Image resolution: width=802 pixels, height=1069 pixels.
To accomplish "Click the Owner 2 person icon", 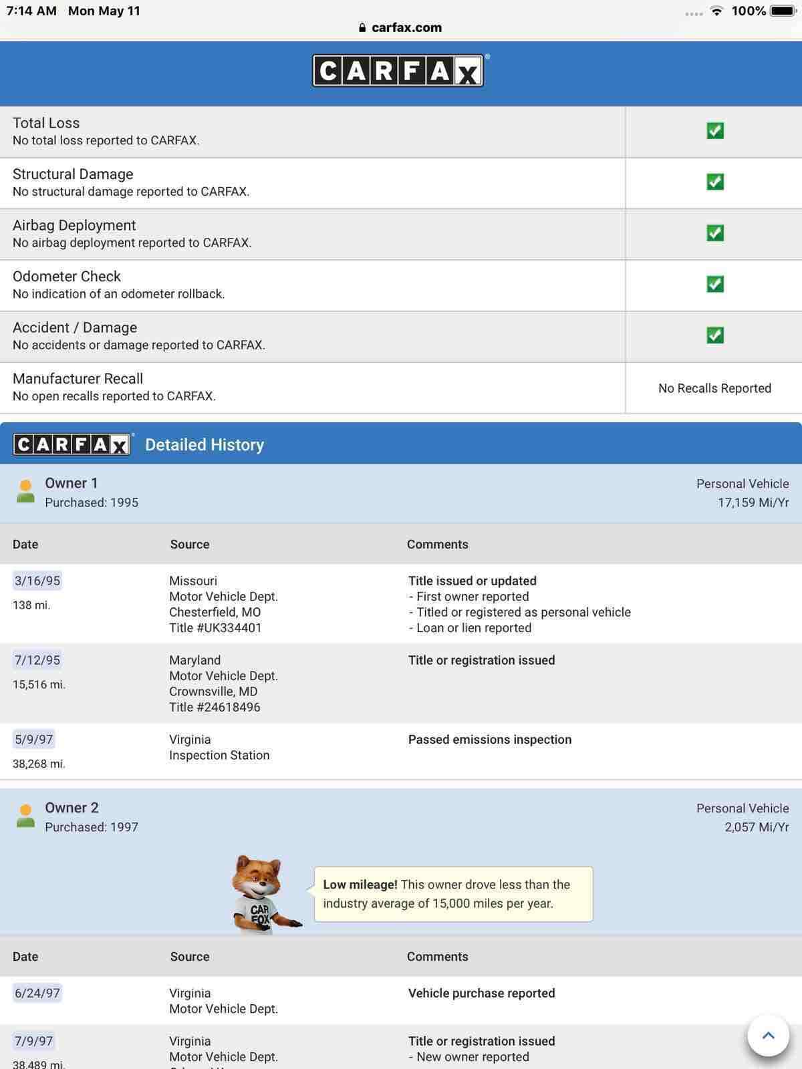I will pyautogui.click(x=25, y=816).
